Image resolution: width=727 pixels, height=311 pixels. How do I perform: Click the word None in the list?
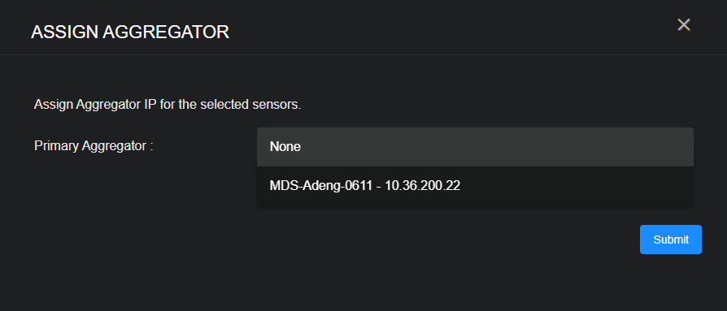point(285,147)
